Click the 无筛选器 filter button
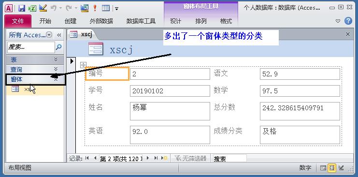 click(x=191, y=158)
